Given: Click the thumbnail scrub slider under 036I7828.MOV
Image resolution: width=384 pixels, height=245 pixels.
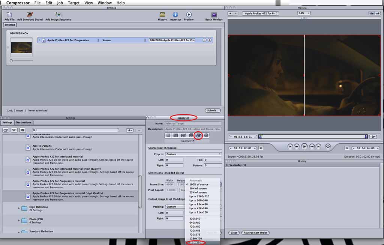Looking at the screenshot, I should (11, 60).
